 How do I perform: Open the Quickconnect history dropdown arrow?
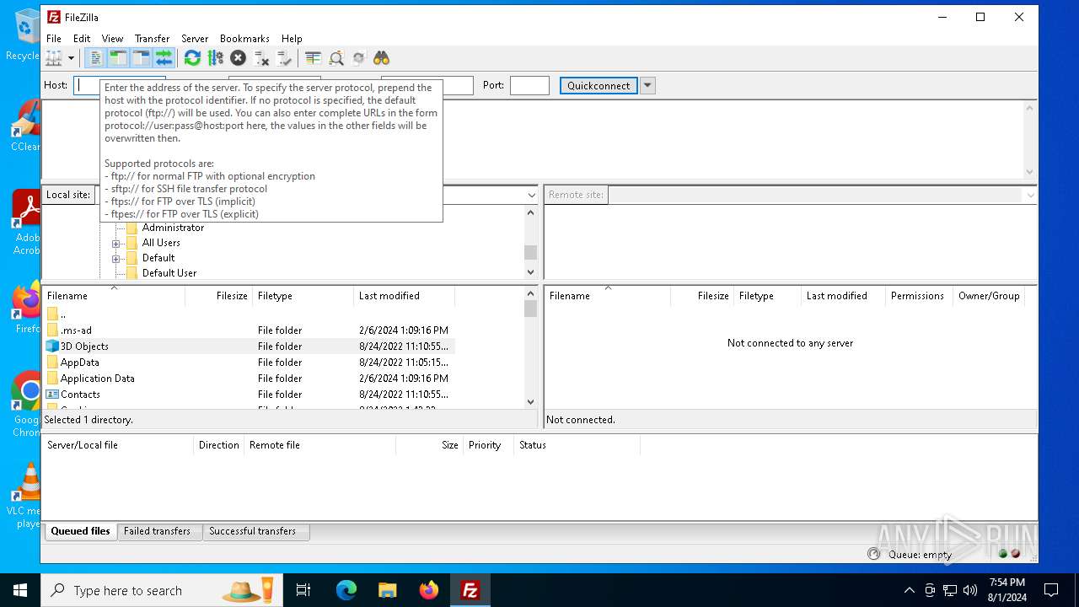pos(647,85)
